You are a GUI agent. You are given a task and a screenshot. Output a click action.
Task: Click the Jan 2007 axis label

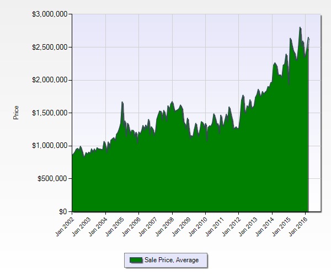click(148, 226)
